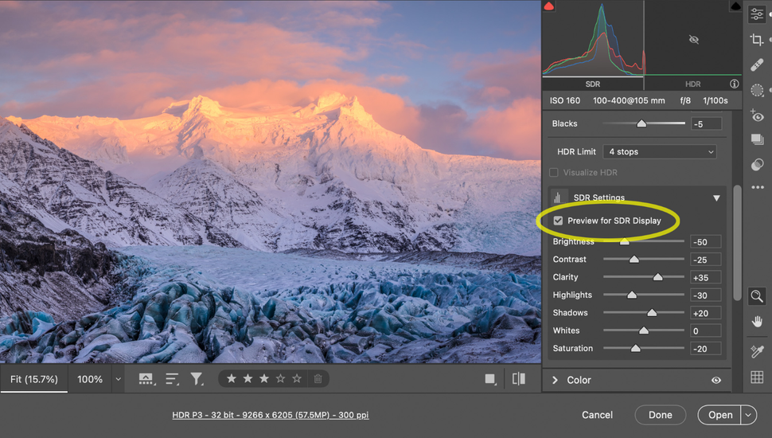
Task: Open the Edit panel sliders icon
Action: point(757,14)
